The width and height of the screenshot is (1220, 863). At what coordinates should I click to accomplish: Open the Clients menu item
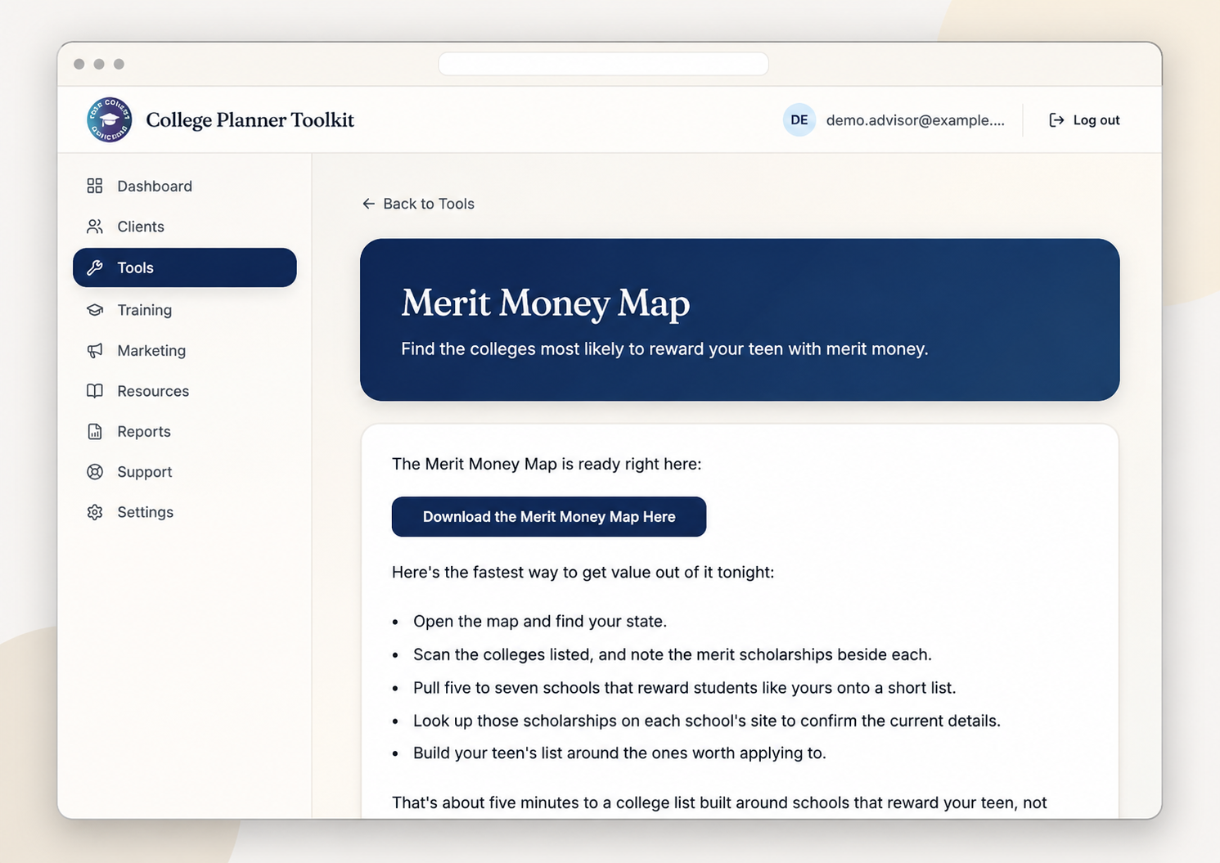(185, 227)
